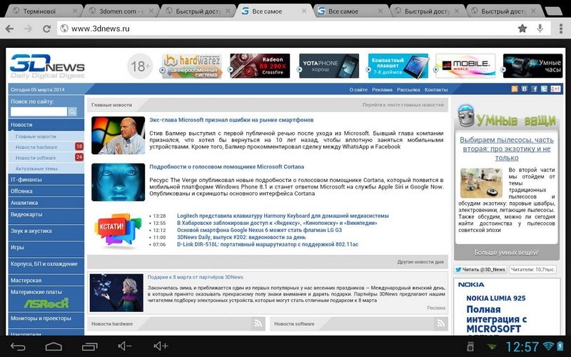Open the D-Link DIR-510L news link
The width and height of the screenshot is (571, 357).
tap(267, 244)
